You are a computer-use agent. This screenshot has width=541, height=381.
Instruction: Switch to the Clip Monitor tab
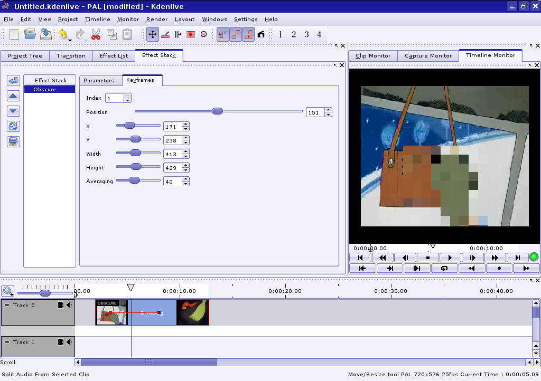click(x=373, y=55)
